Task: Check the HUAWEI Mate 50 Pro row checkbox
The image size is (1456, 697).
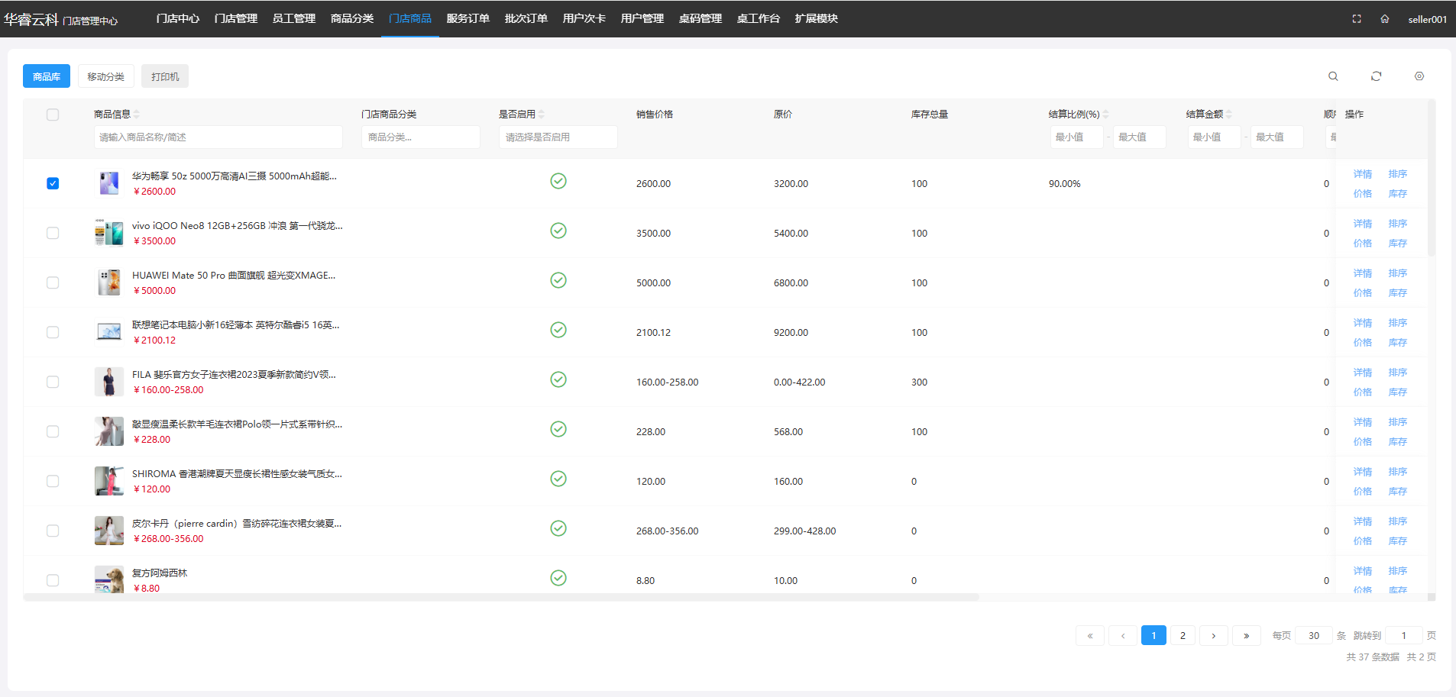Action: click(53, 282)
